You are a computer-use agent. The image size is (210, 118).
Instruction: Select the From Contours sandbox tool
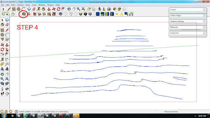click(24, 14)
